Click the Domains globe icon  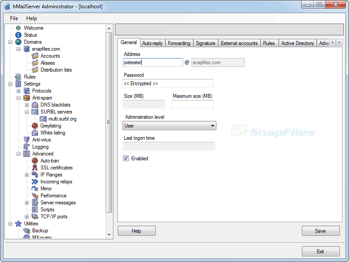pos(18,42)
